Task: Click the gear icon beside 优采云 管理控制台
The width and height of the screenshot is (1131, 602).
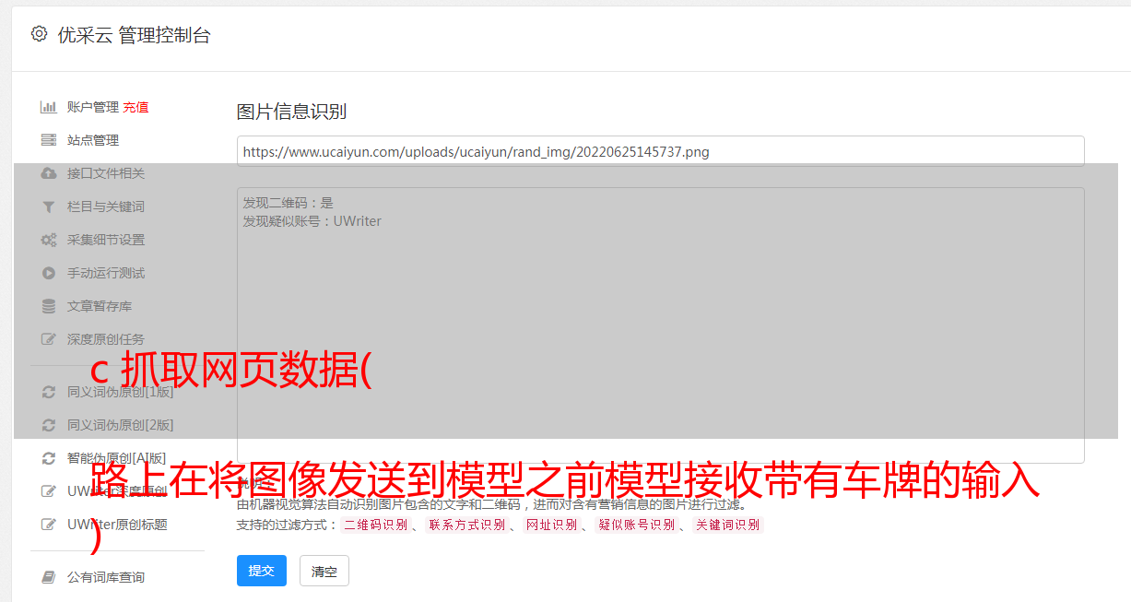Action: pos(39,34)
